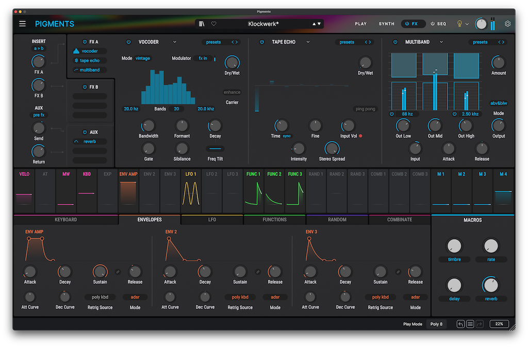Click the 22% CPU meter button
This screenshot has width=528, height=347.
499,324
